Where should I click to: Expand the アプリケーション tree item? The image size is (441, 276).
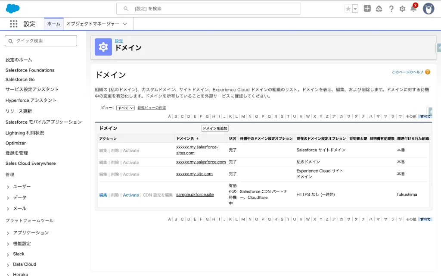point(8,233)
